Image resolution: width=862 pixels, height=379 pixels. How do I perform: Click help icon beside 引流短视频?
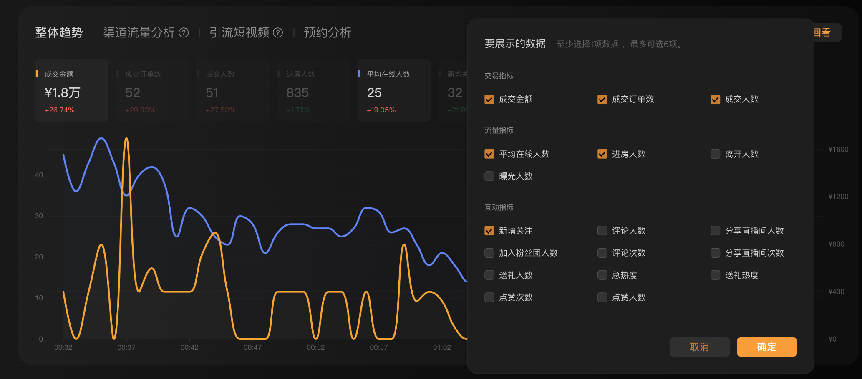278,32
